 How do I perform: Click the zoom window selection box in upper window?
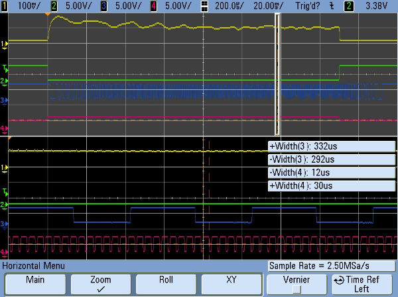click(x=277, y=75)
